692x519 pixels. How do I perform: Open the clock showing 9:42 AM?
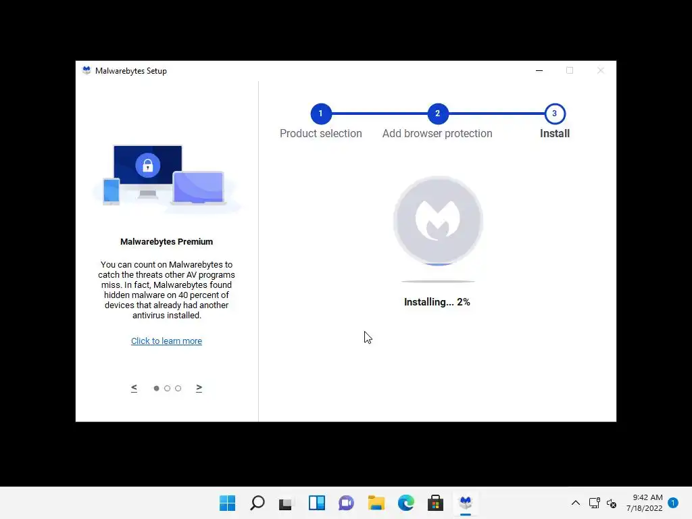644,503
